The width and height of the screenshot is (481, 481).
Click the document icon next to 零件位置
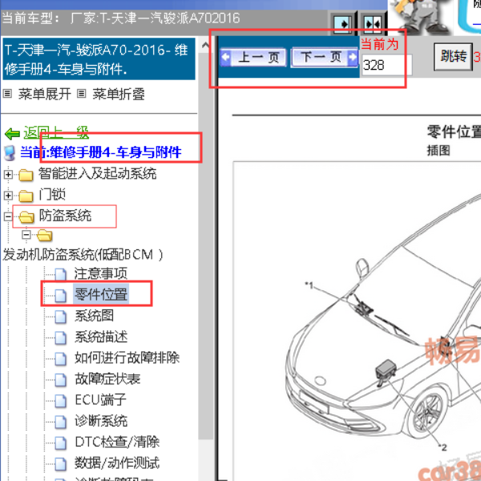(x=60, y=295)
